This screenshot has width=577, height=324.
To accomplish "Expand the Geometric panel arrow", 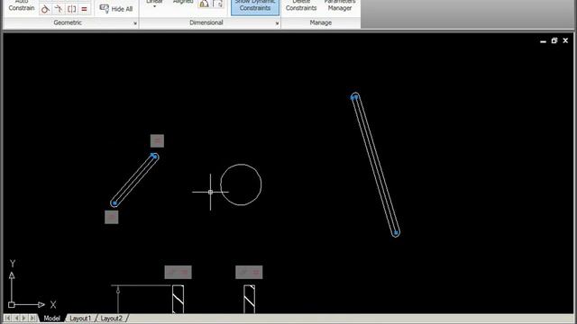I will 135,23.
